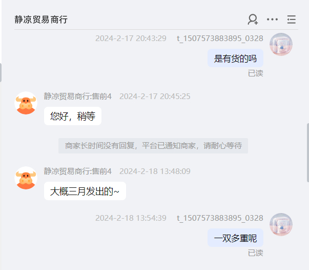
Task: Click customer avatar beside 是有货的吗 message
Action: point(281,44)
